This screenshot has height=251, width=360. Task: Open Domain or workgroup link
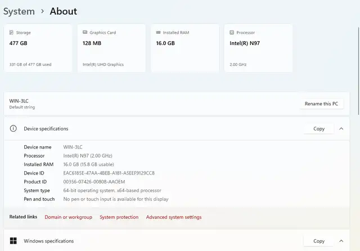69,217
